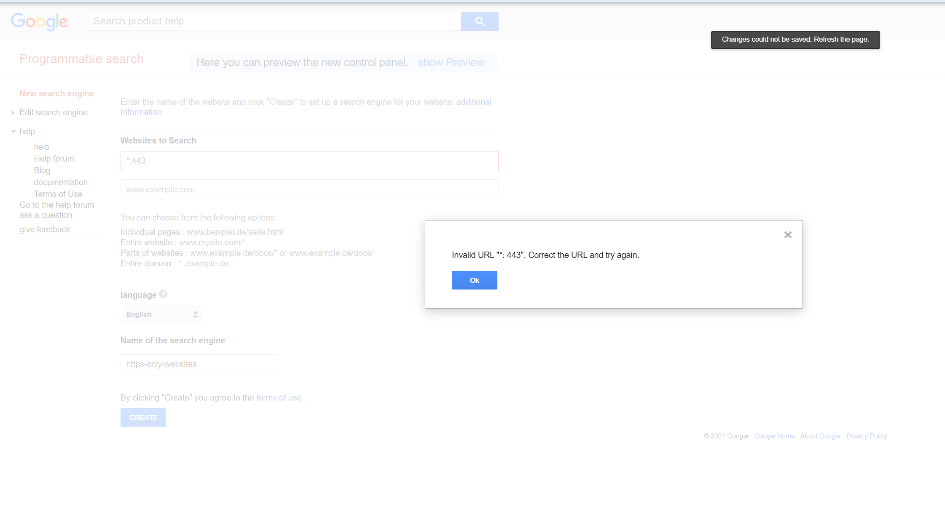Collapse the help section arrow
Image resolution: width=945 pixels, height=515 pixels.
click(13, 132)
